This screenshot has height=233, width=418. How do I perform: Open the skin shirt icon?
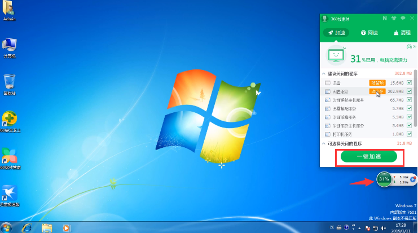point(394,19)
